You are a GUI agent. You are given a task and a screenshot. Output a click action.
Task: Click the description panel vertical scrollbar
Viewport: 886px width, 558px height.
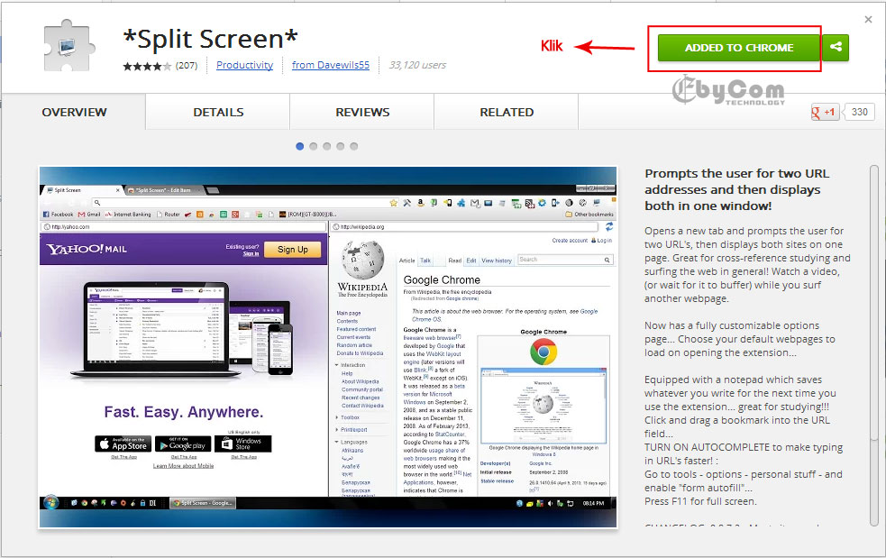(874, 345)
